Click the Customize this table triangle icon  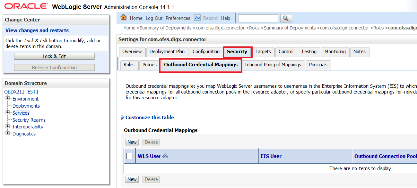coord(122,118)
